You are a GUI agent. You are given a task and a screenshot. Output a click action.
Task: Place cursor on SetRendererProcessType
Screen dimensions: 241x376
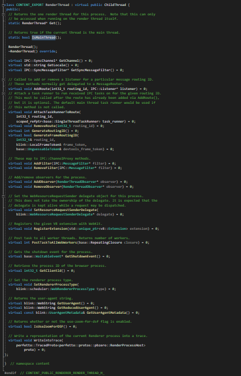point(55,285)
